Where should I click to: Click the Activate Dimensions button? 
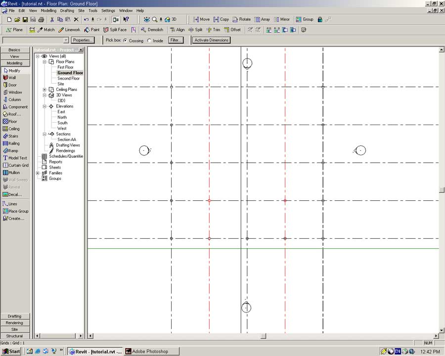tap(211, 40)
